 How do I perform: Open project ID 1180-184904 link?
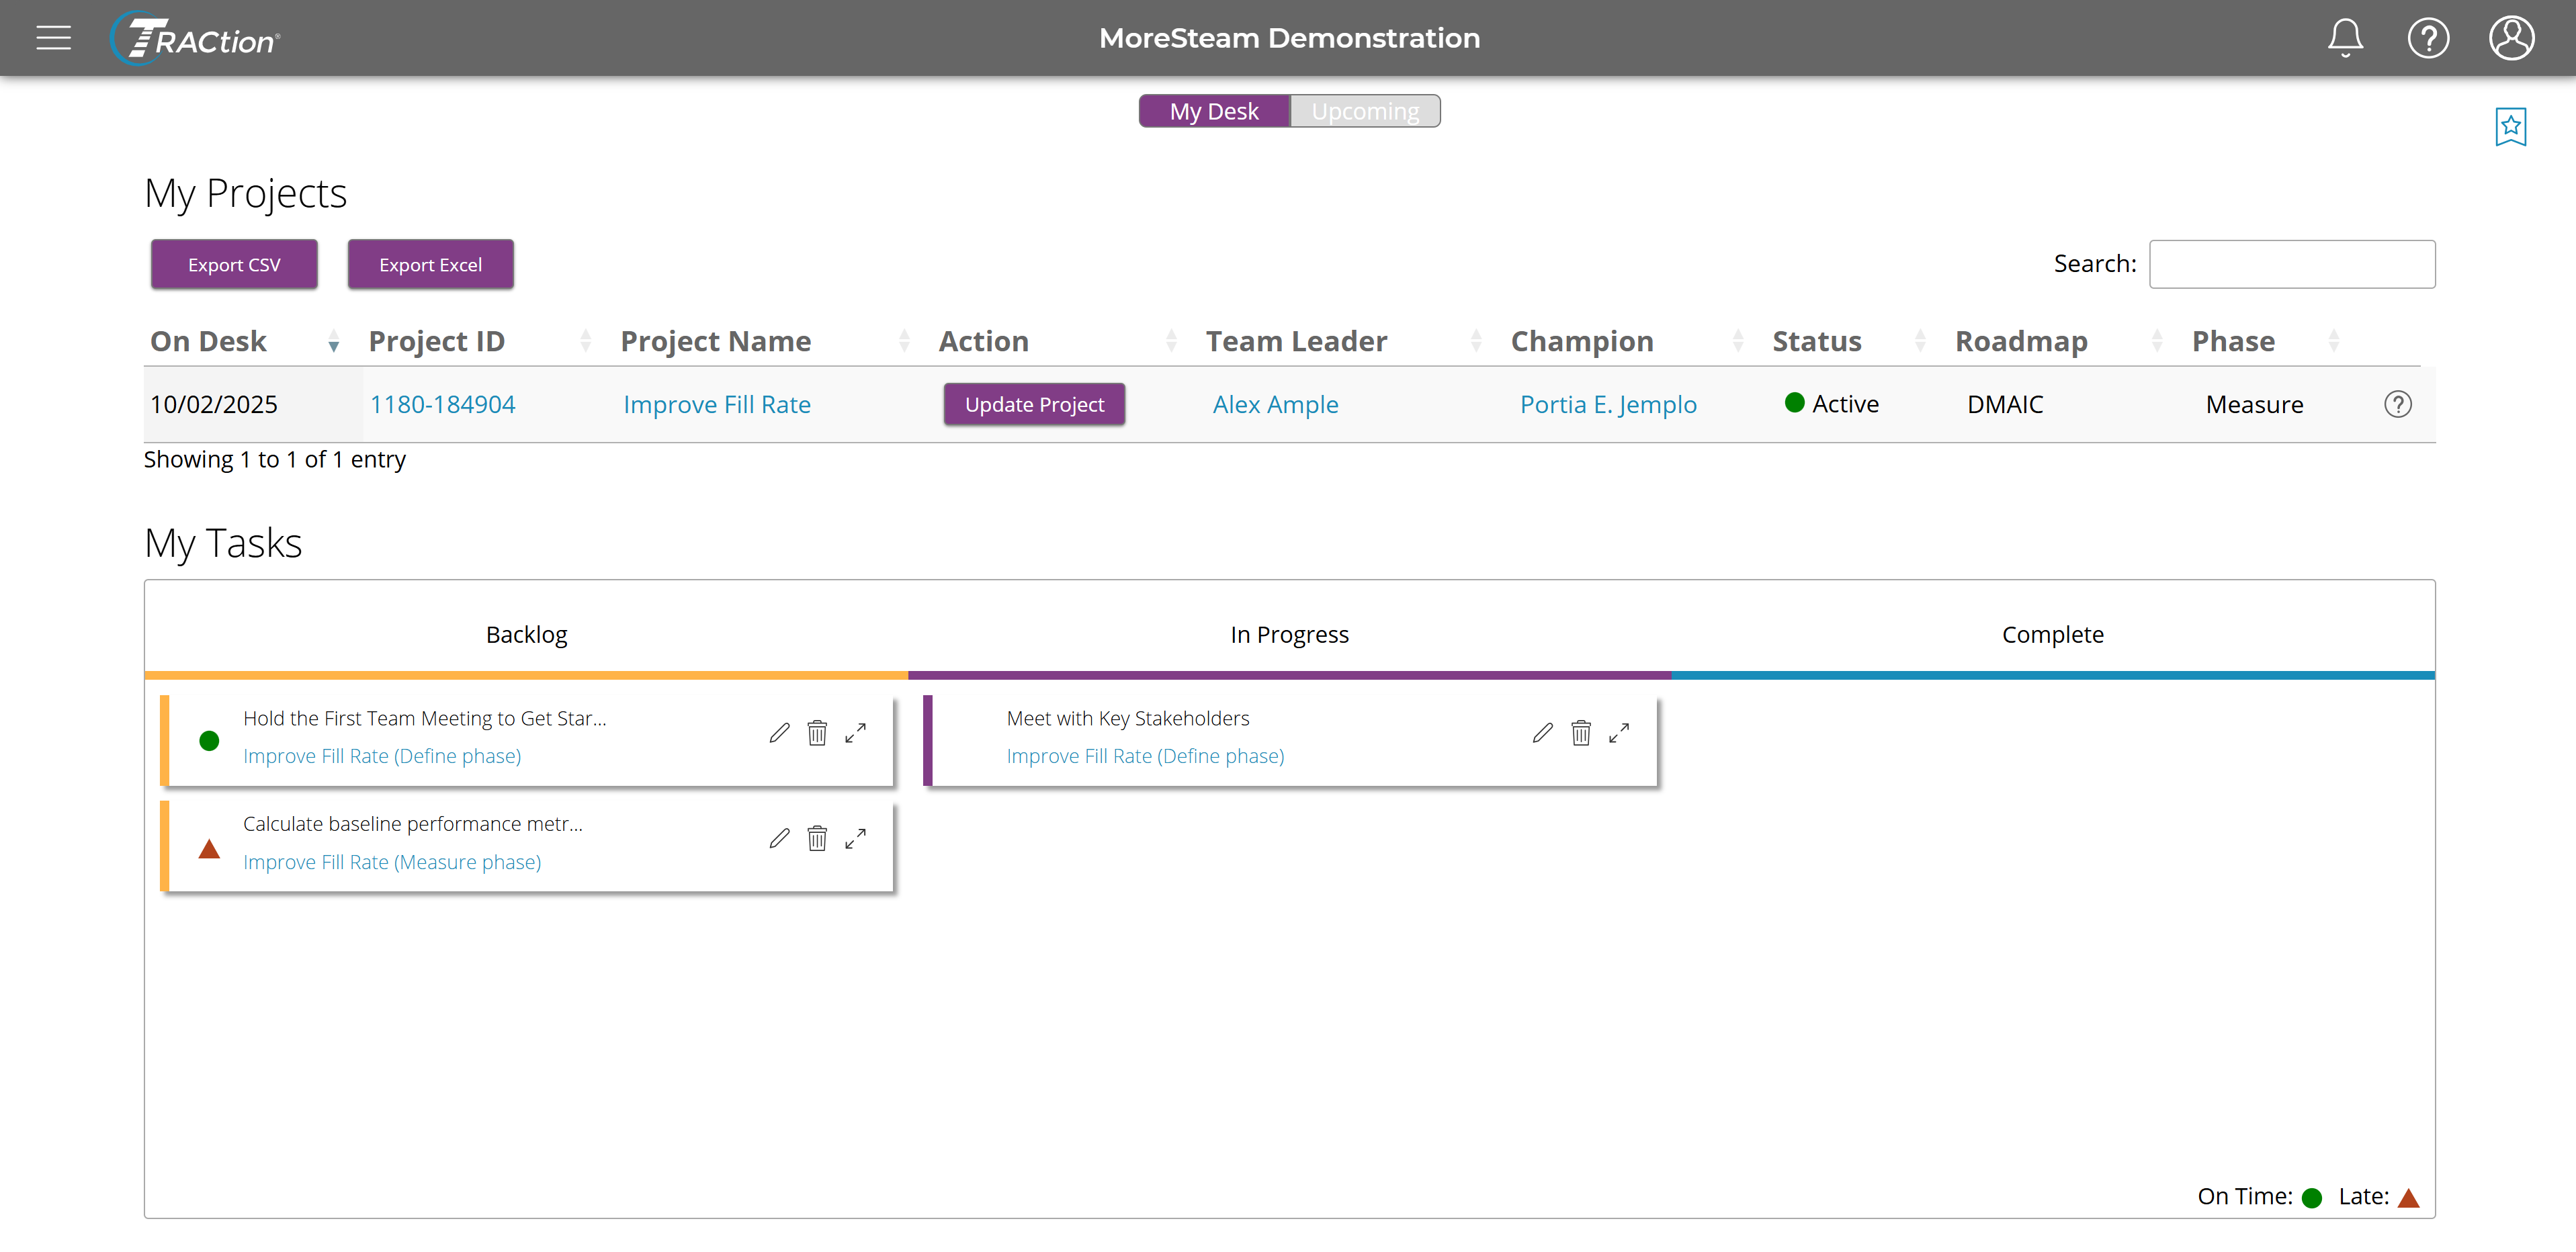(442, 404)
